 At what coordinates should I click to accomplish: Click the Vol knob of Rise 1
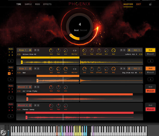point(51,50)
